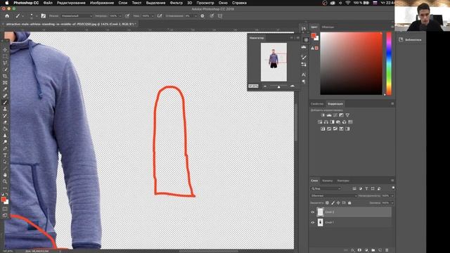
Task: Open the brush blending Mode dropdown
Action: [x=77, y=15]
